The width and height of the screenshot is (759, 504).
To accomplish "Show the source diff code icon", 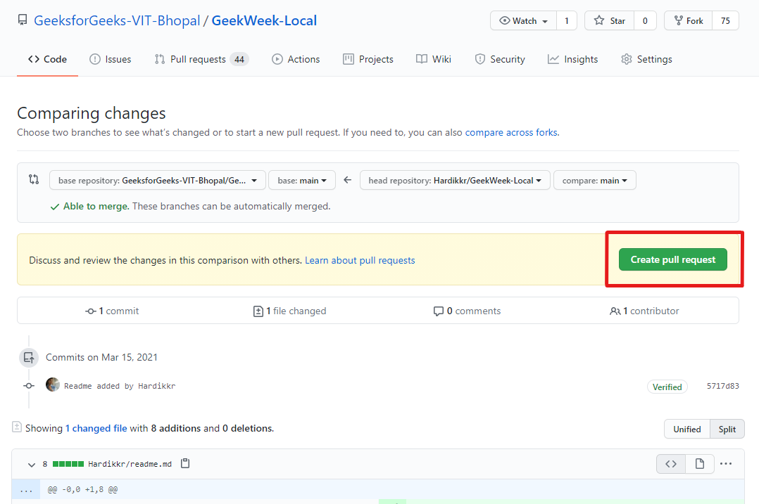I will point(671,464).
